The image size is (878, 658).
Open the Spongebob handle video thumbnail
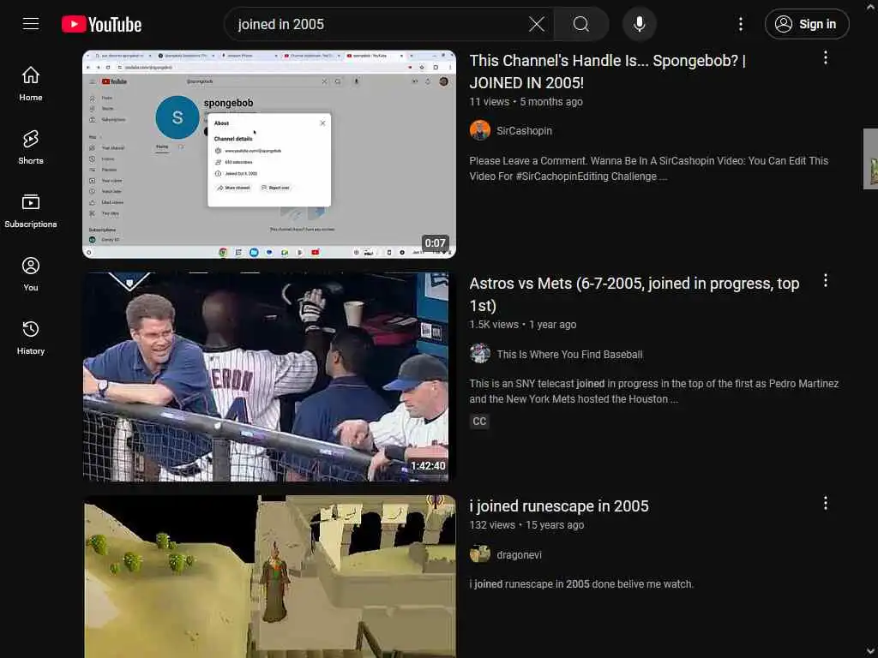click(269, 154)
